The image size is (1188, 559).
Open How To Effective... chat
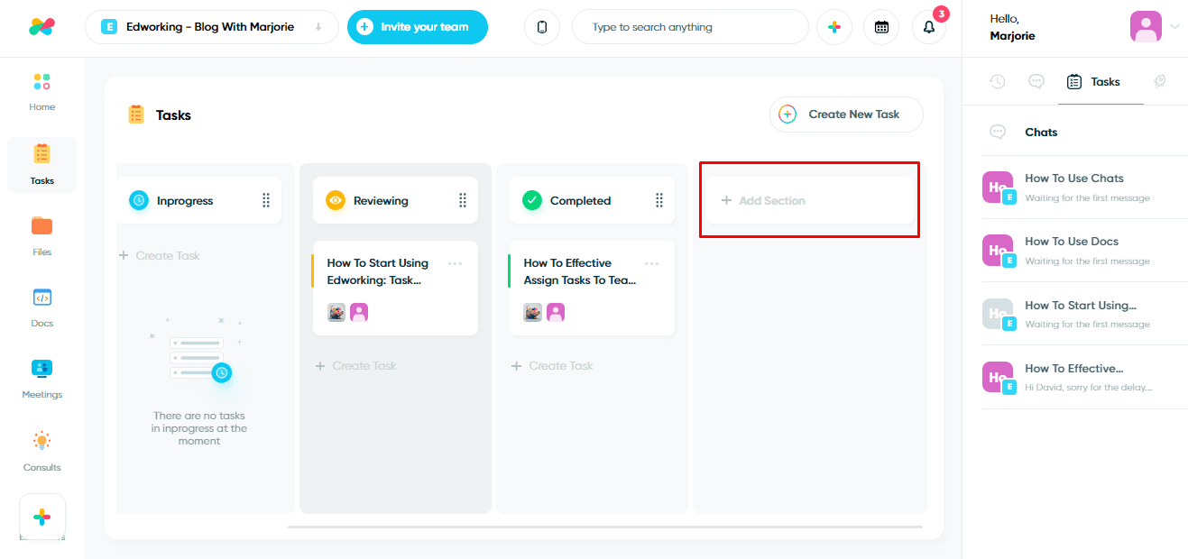1084,377
